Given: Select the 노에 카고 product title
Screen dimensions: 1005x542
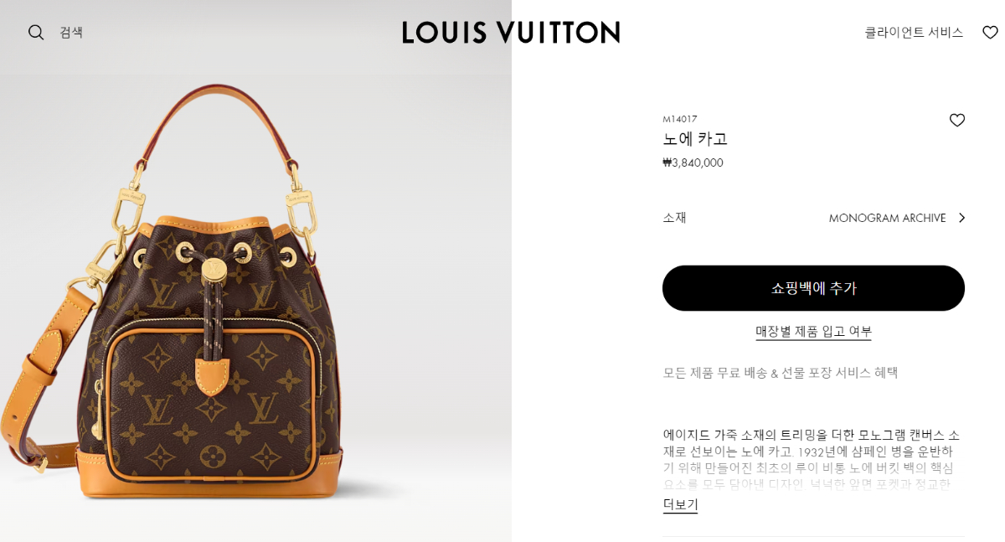Looking at the screenshot, I should [x=695, y=139].
